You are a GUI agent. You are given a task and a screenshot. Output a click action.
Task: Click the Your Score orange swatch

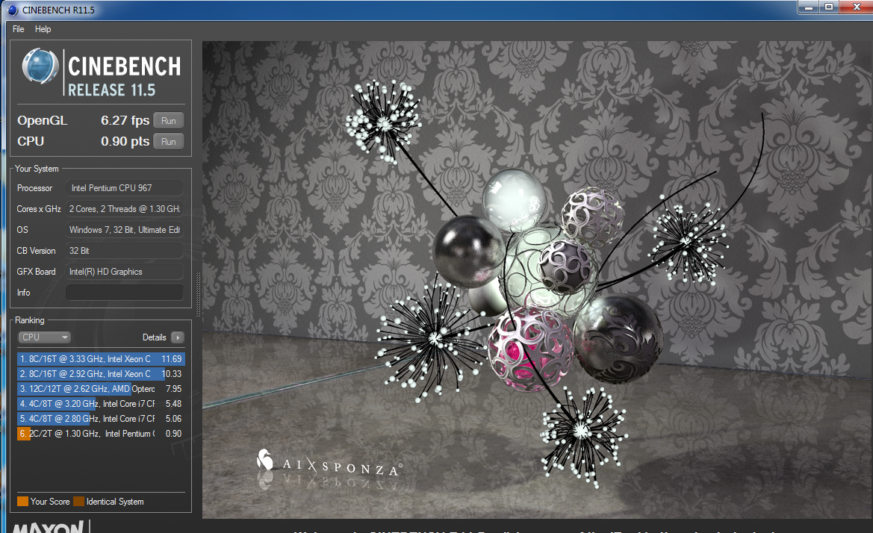pyautogui.click(x=23, y=502)
